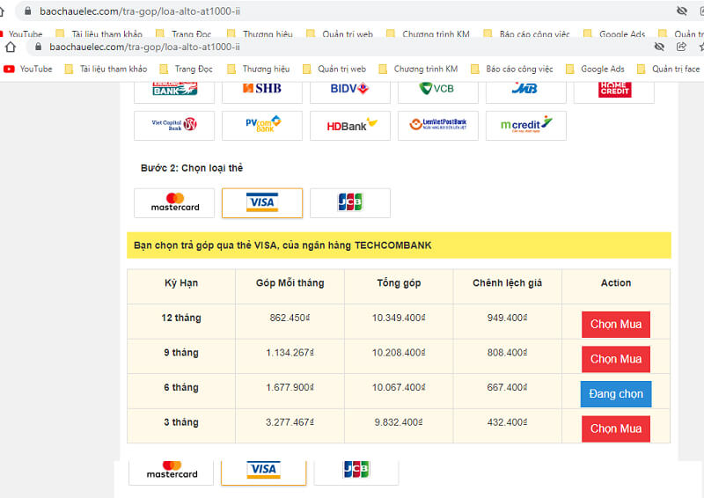Select the VISA card under Bước 2
This screenshot has height=498, width=704.
coord(262,202)
